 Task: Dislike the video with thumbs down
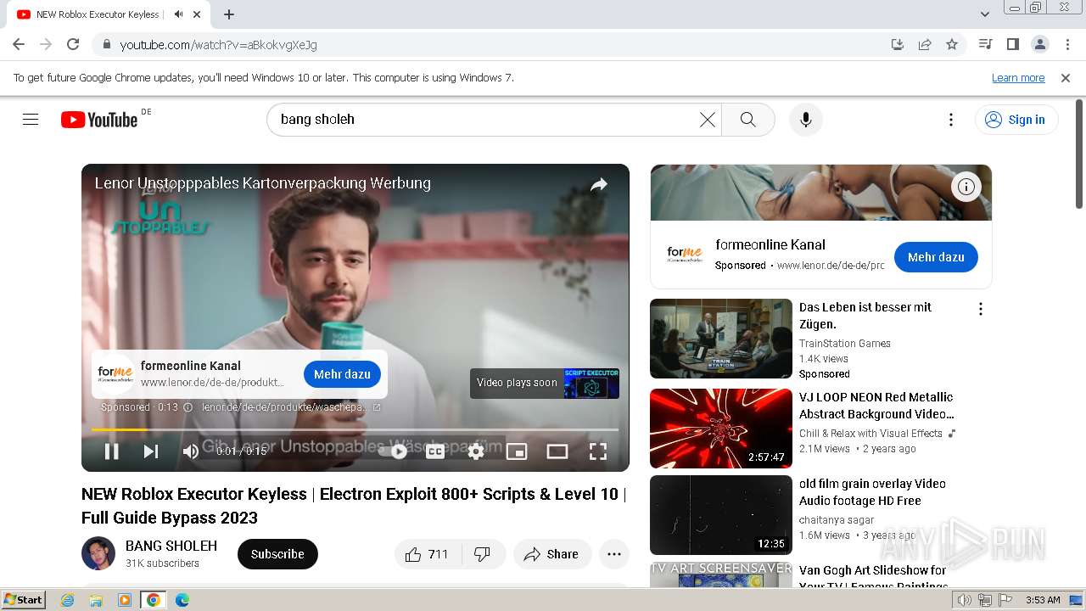[483, 554]
